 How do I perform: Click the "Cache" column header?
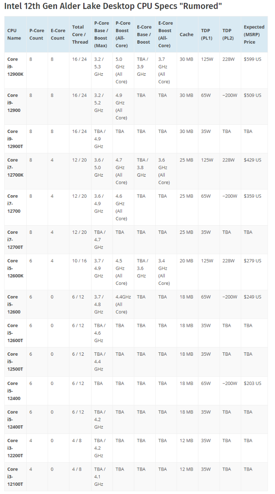(x=186, y=35)
